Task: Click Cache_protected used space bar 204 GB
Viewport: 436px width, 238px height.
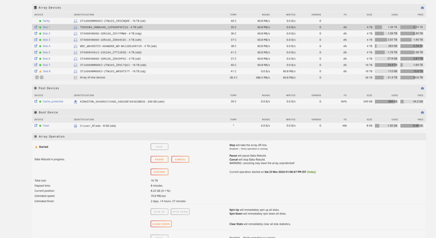Action: tap(386, 102)
